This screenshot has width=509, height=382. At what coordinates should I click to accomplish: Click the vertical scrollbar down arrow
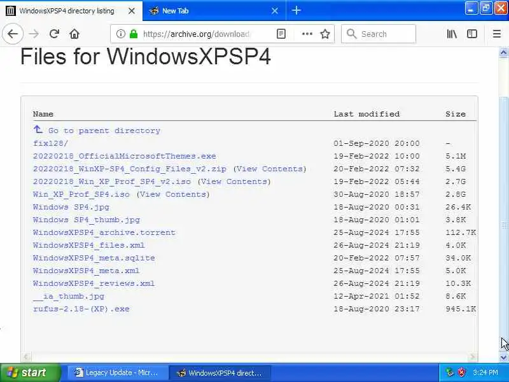point(503,357)
